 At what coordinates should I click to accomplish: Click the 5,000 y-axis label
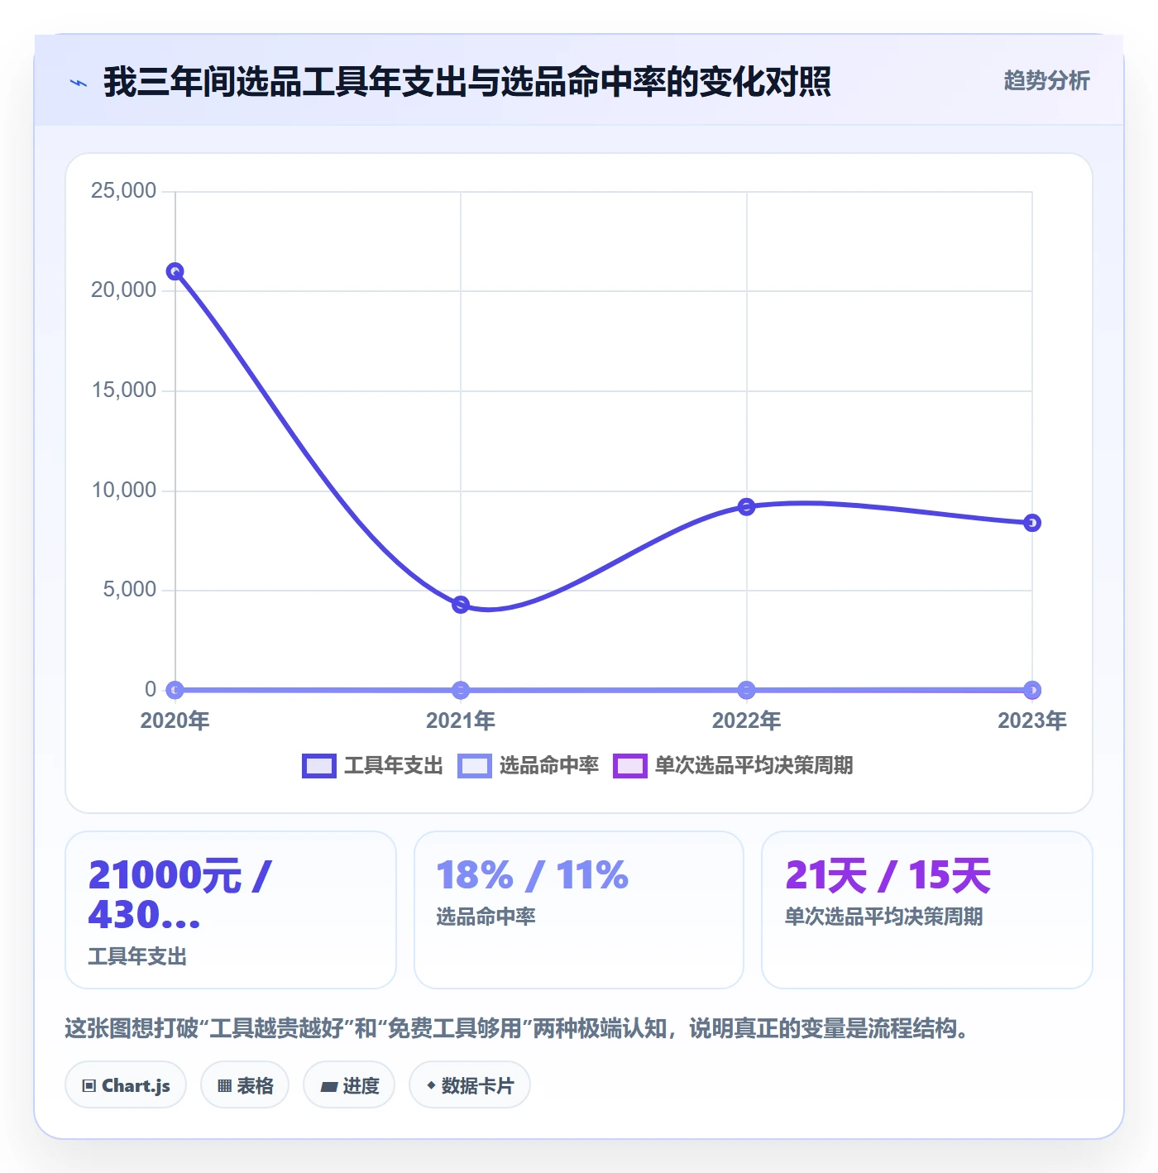click(x=129, y=589)
